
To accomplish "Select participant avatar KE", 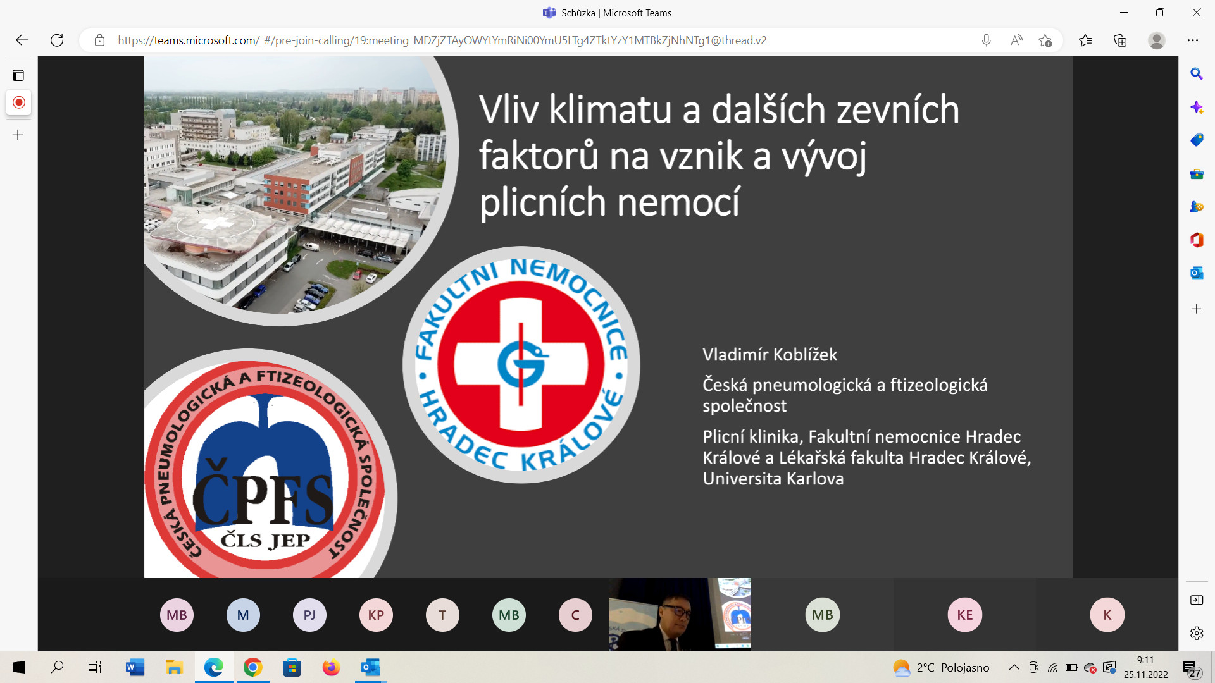I will tap(964, 615).
